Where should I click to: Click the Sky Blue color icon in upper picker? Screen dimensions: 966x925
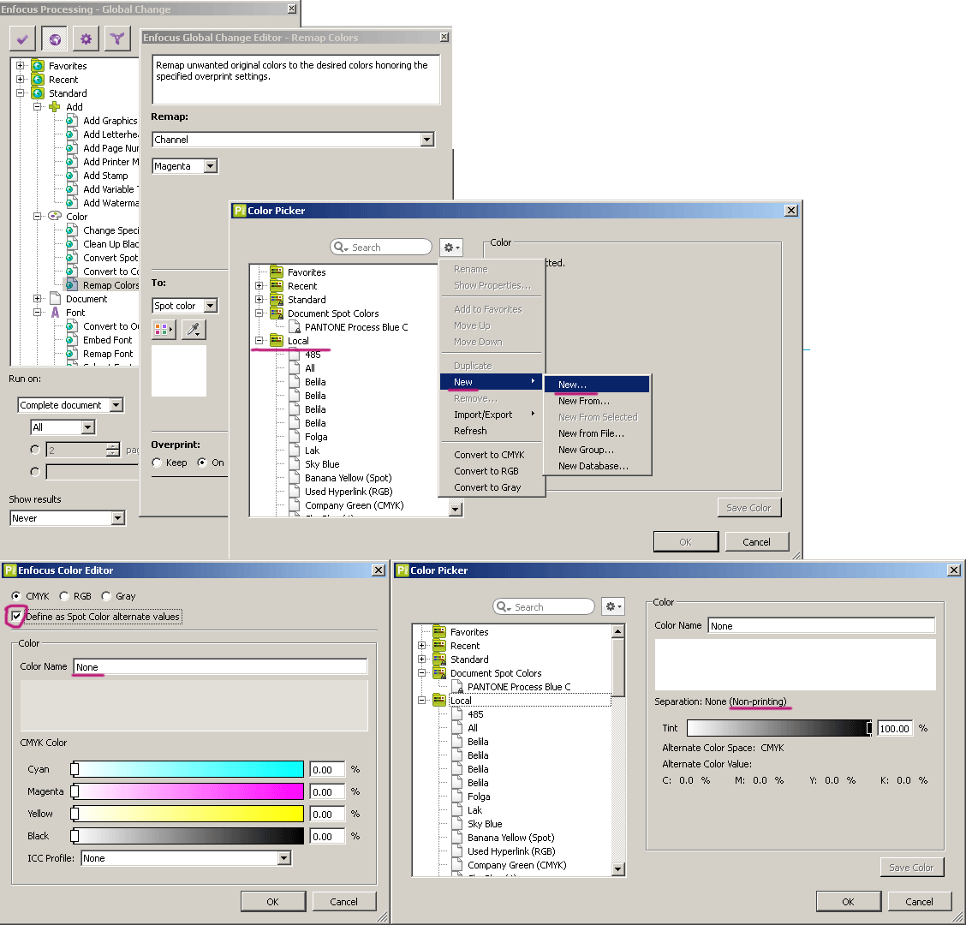coord(295,464)
